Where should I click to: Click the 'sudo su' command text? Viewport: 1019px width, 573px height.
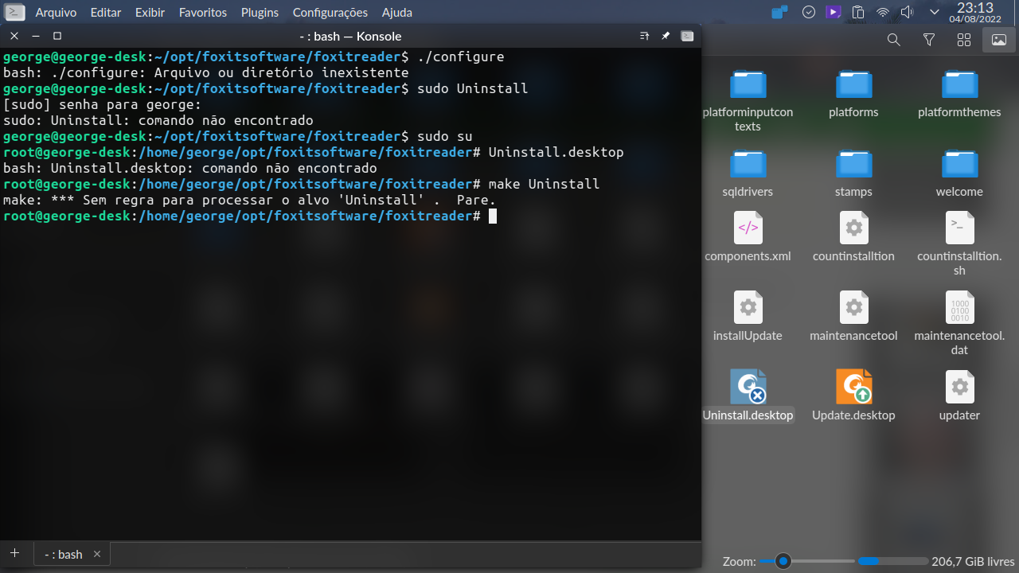point(445,136)
